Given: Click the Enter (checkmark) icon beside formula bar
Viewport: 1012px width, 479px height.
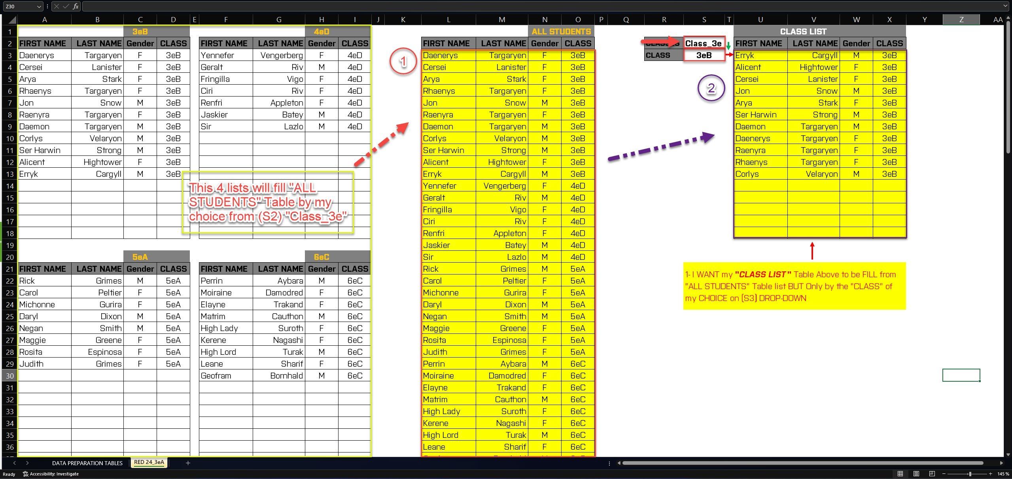Looking at the screenshot, I should tap(66, 6).
